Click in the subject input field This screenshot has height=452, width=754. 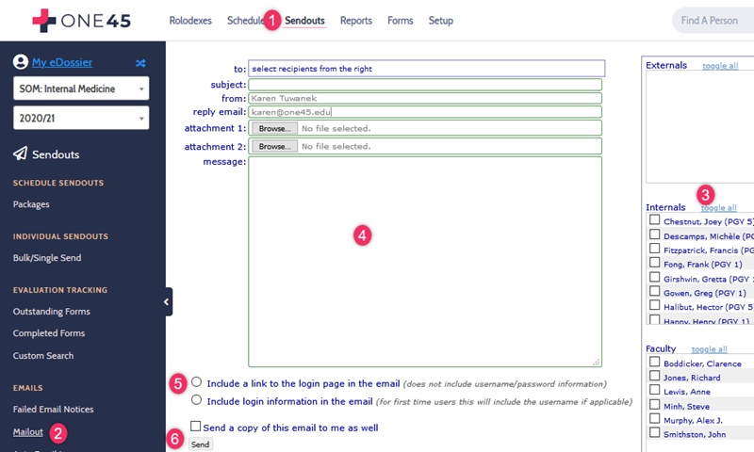point(424,84)
